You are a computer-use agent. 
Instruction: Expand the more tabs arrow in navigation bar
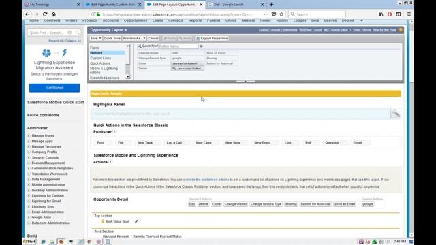click(x=362, y=20)
